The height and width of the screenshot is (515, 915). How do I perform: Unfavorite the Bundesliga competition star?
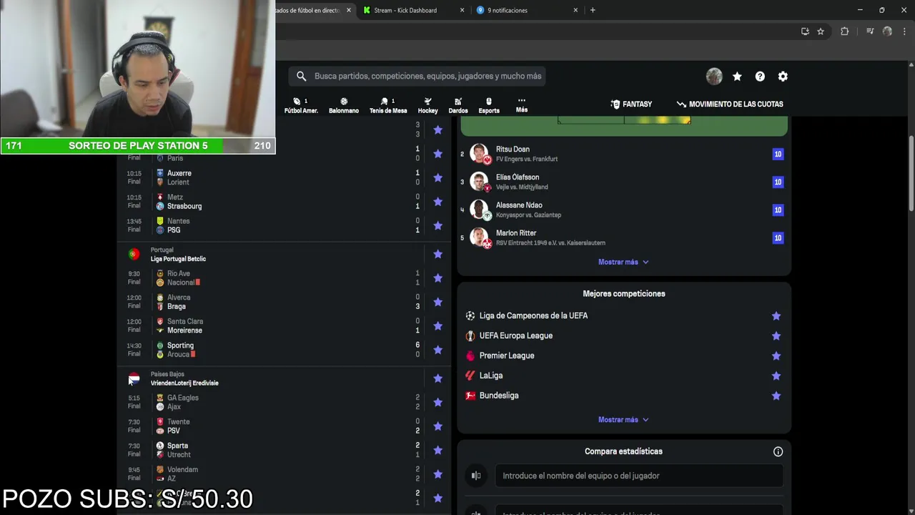tap(776, 396)
